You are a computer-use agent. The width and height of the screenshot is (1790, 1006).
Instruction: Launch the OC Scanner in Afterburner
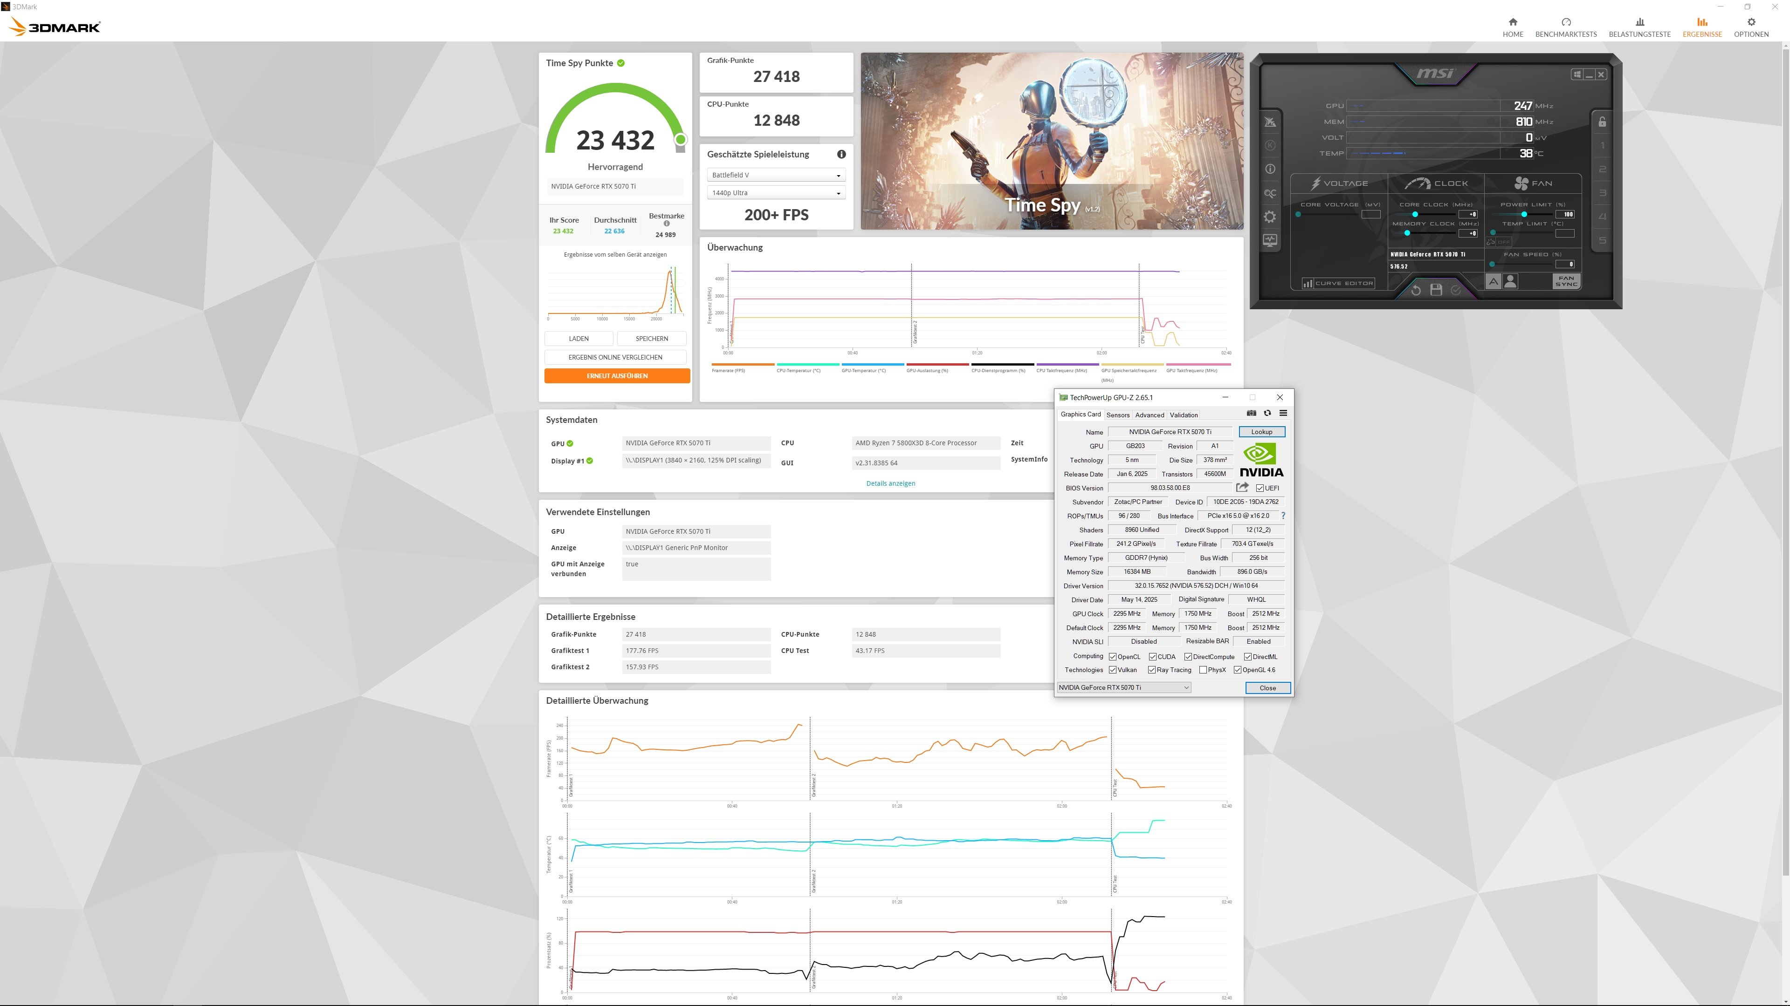[x=1270, y=193]
